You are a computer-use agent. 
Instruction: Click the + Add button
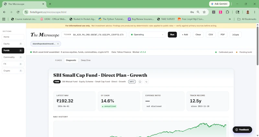pyautogui.click(x=185, y=35)
